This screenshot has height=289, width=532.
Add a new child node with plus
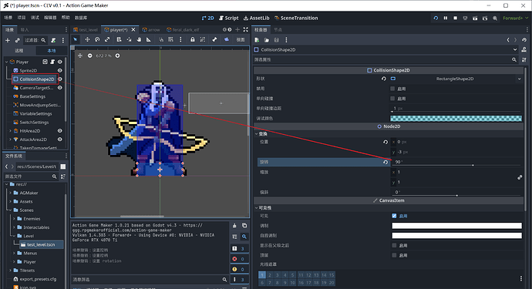8,40
